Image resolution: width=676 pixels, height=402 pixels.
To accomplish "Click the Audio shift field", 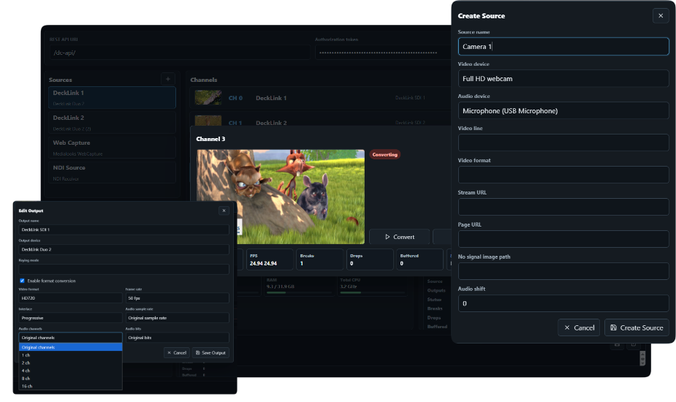I will (x=563, y=303).
